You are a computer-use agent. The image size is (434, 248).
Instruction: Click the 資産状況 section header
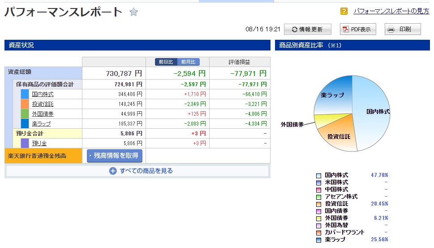pos(138,45)
